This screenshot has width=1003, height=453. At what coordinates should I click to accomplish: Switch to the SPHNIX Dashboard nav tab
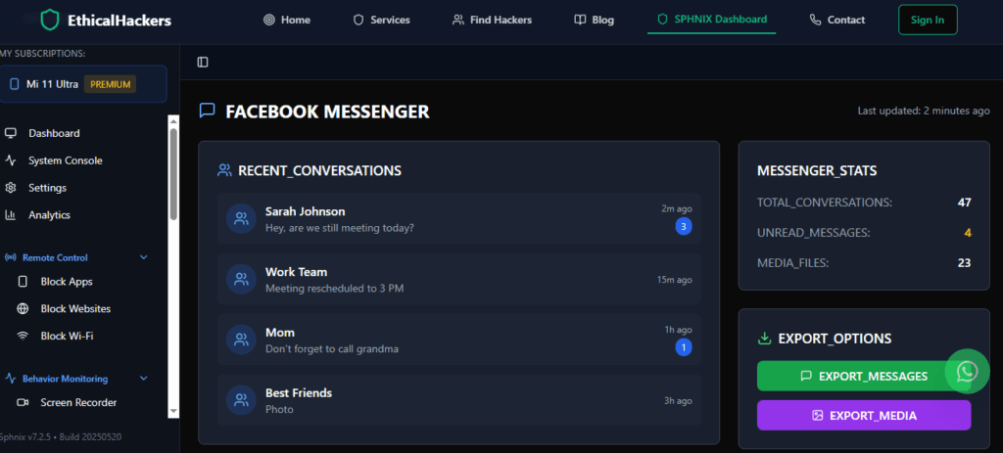(711, 20)
